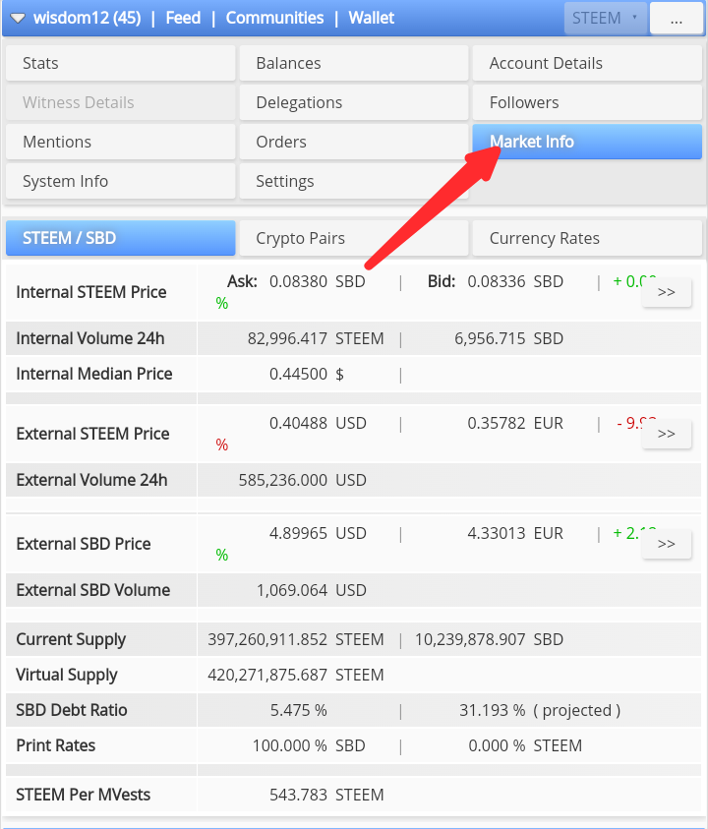Select the Ask value 0.08380 SBD
Screen dimensions: 708x829
tap(318, 282)
